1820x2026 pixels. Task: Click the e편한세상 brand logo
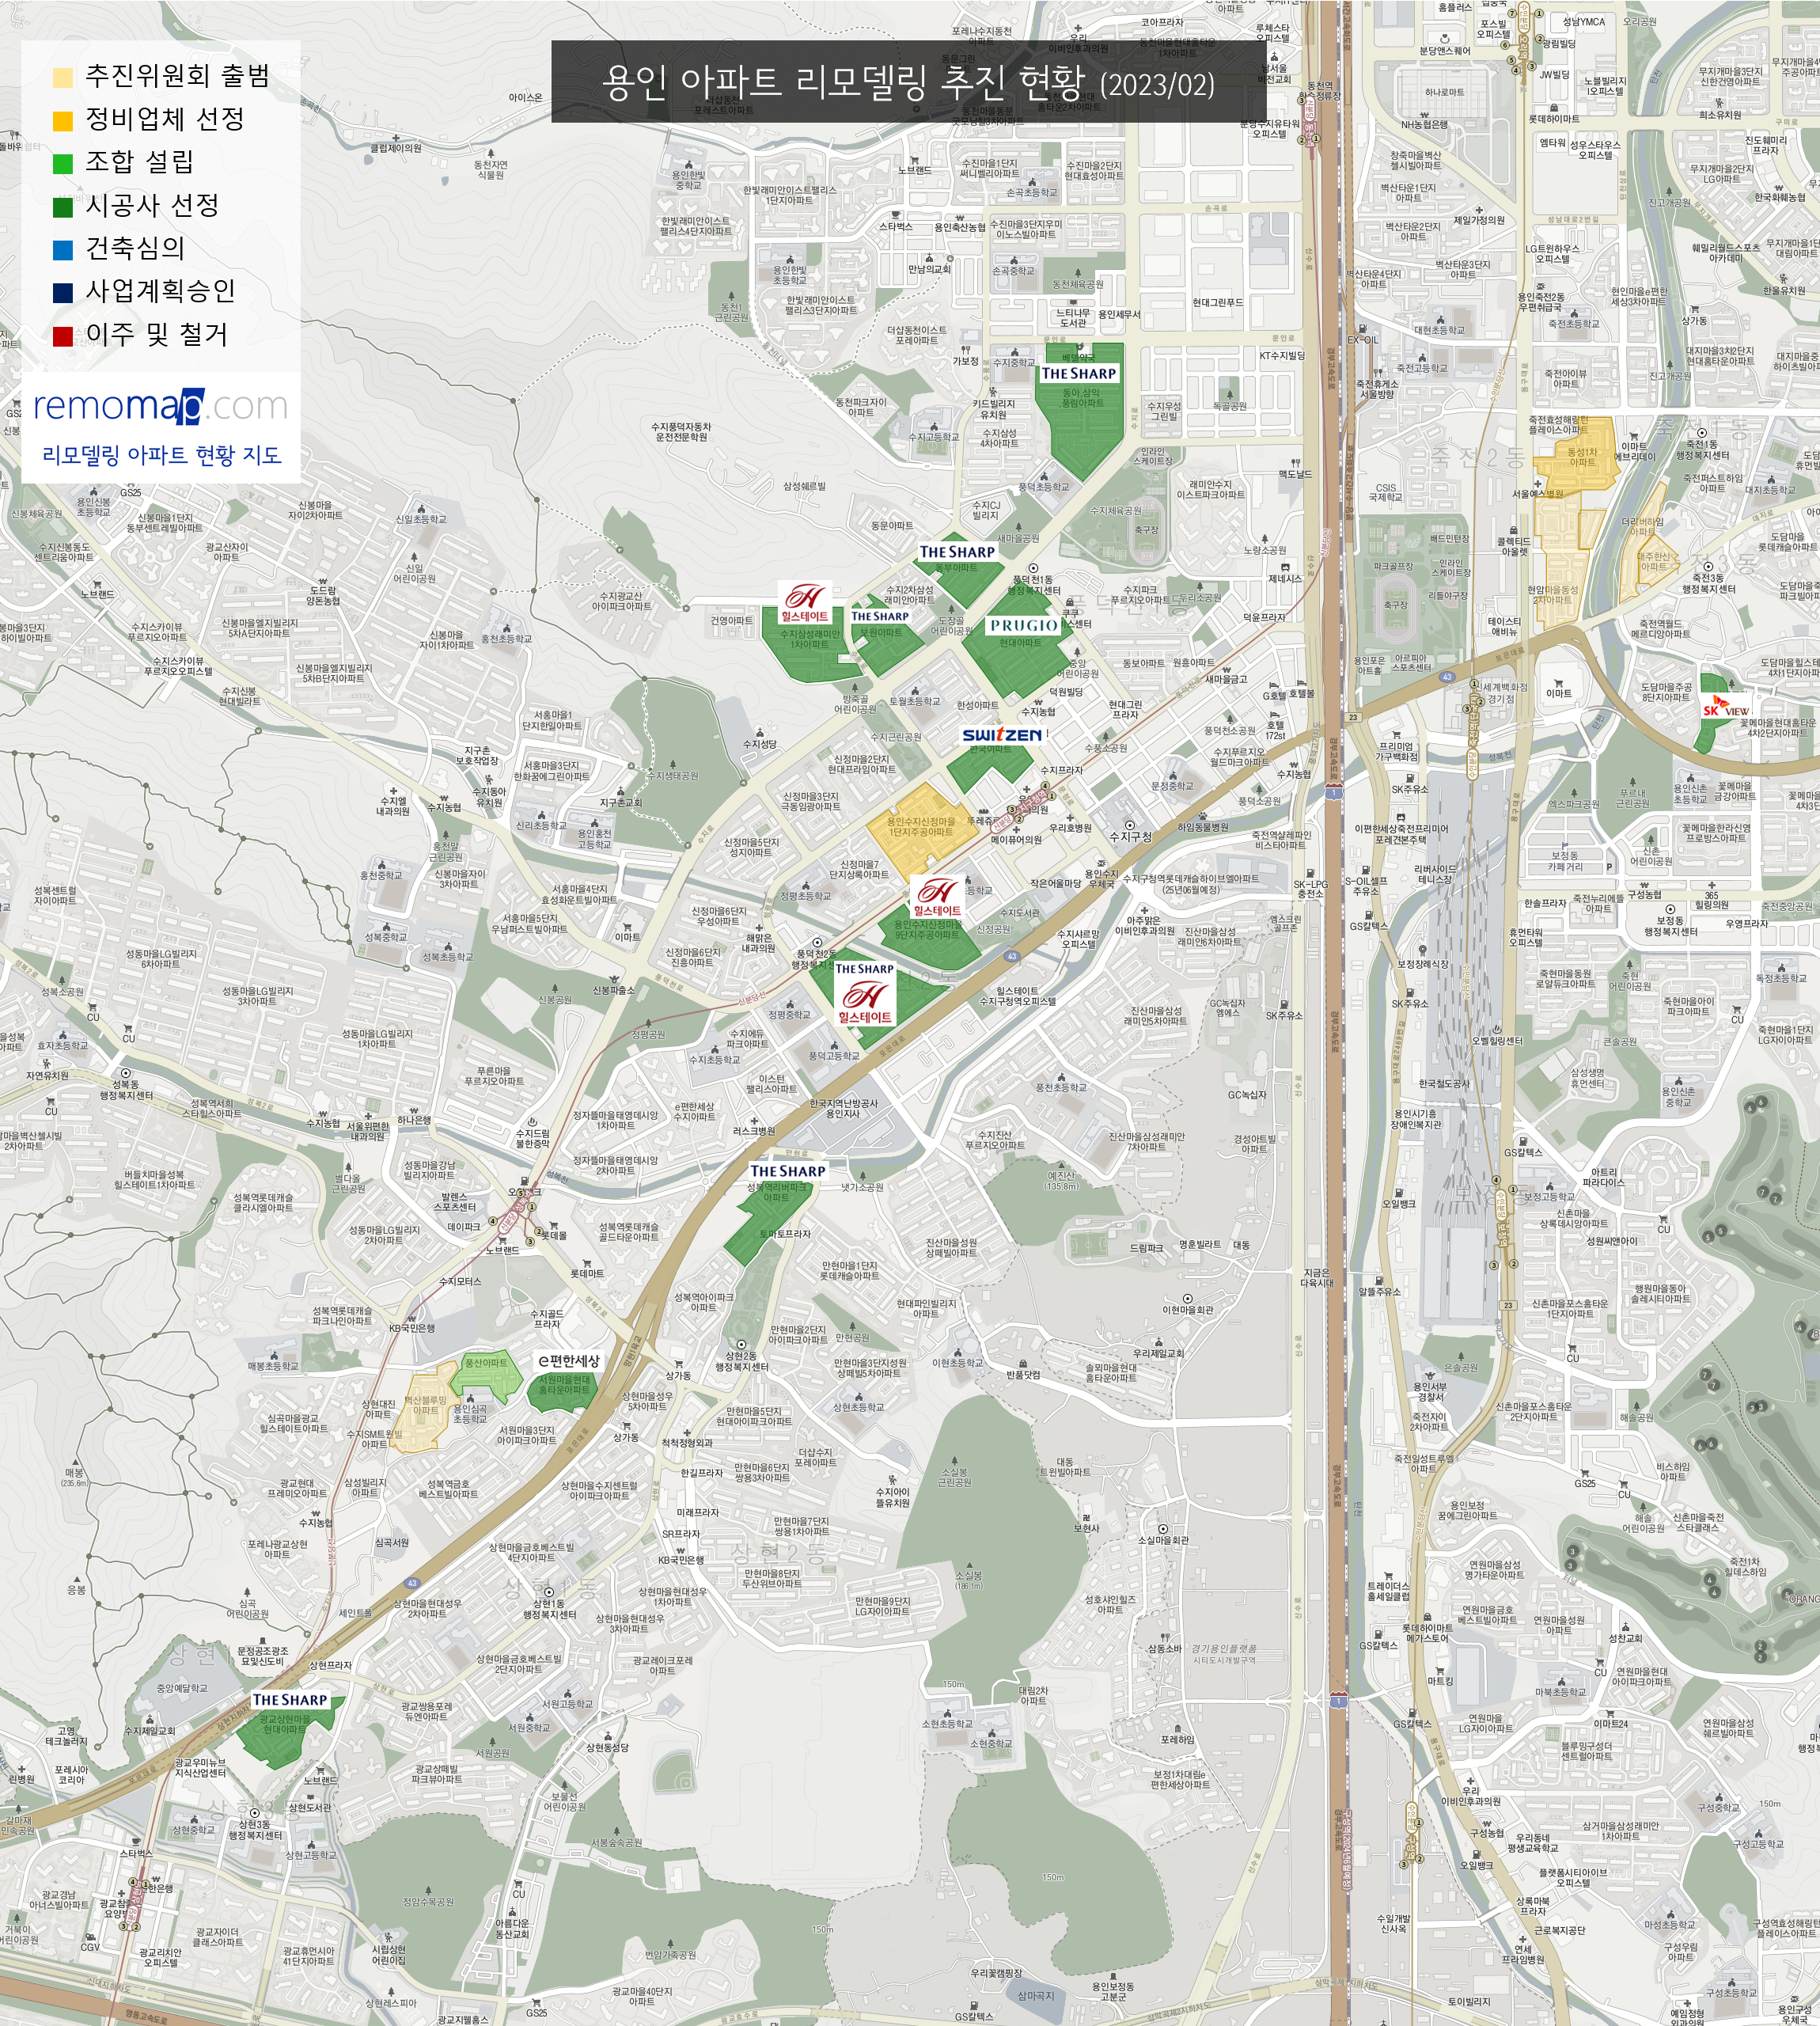click(569, 1361)
